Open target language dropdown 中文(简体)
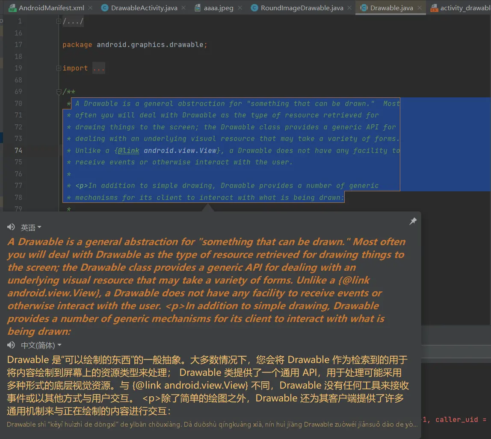Viewport: 491px width, 439px height. (41, 345)
